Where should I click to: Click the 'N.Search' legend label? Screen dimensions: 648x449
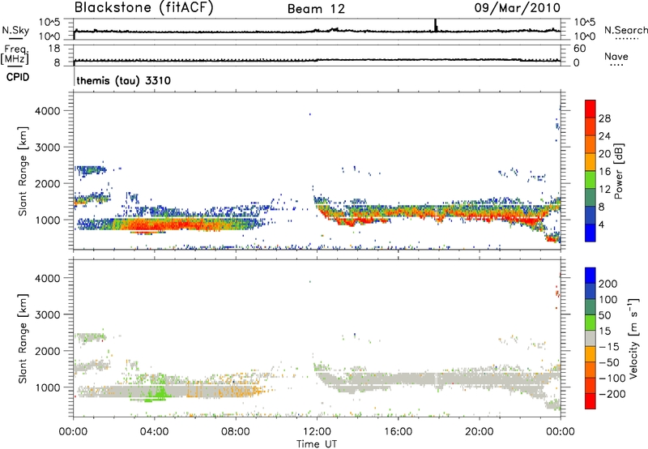pyautogui.click(x=626, y=30)
